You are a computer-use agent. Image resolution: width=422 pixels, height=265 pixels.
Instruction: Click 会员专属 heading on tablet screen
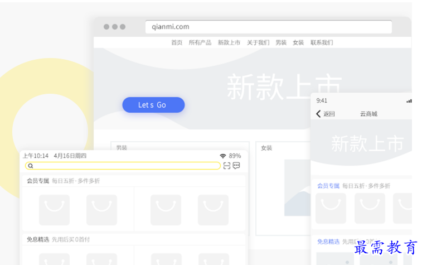tap(38, 181)
